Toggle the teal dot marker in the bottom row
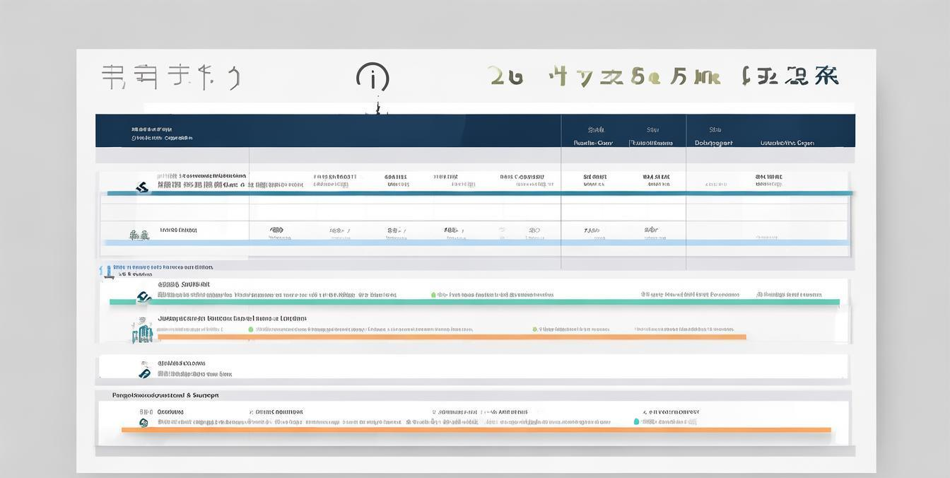Image resolution: width=950 pixels, height=478 pixels. (x=636, y=421)
